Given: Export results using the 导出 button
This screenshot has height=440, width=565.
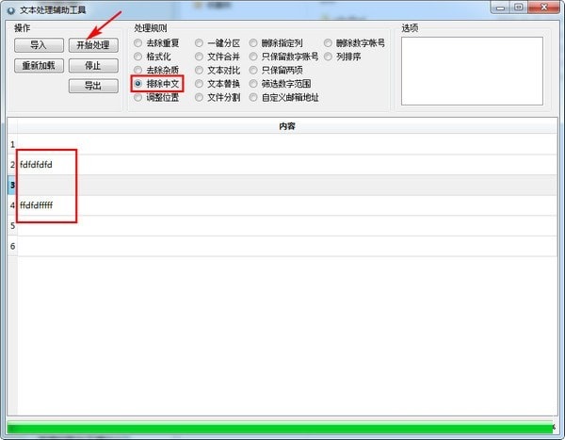Looking at the screenshot, I should tap(93, 86).
